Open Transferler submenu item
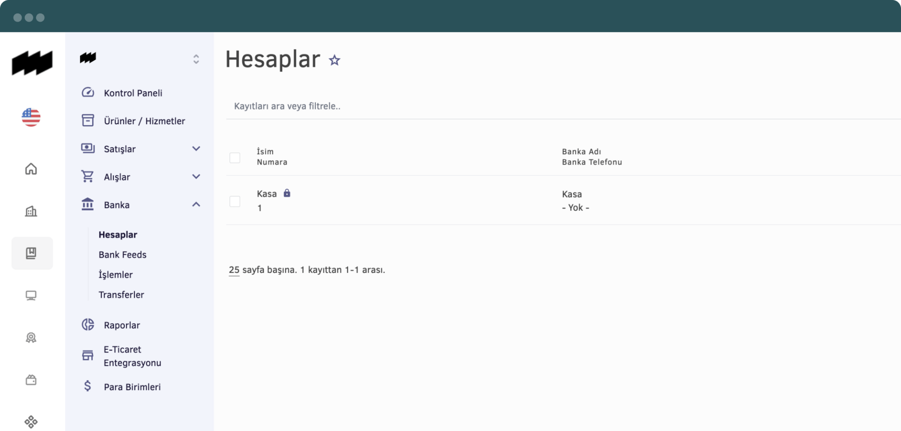901x431 pixels. (121, 295)
